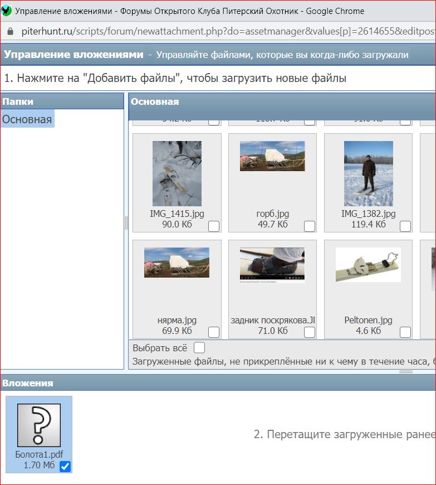Screen dimensions: 436x485
Task: Tick the горб.jpg checkbox
Action: 309,226
